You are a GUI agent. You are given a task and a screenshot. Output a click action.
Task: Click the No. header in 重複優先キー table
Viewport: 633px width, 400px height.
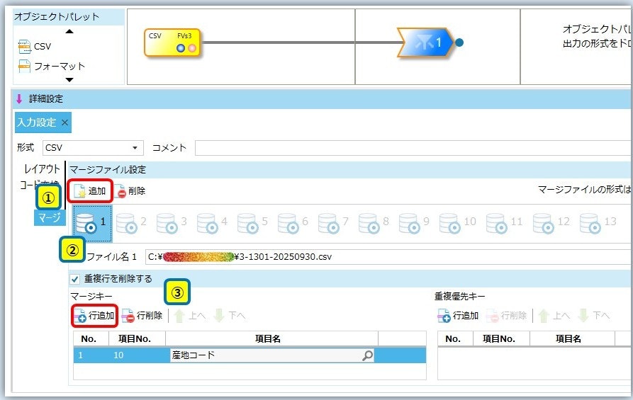click(455, 338)
